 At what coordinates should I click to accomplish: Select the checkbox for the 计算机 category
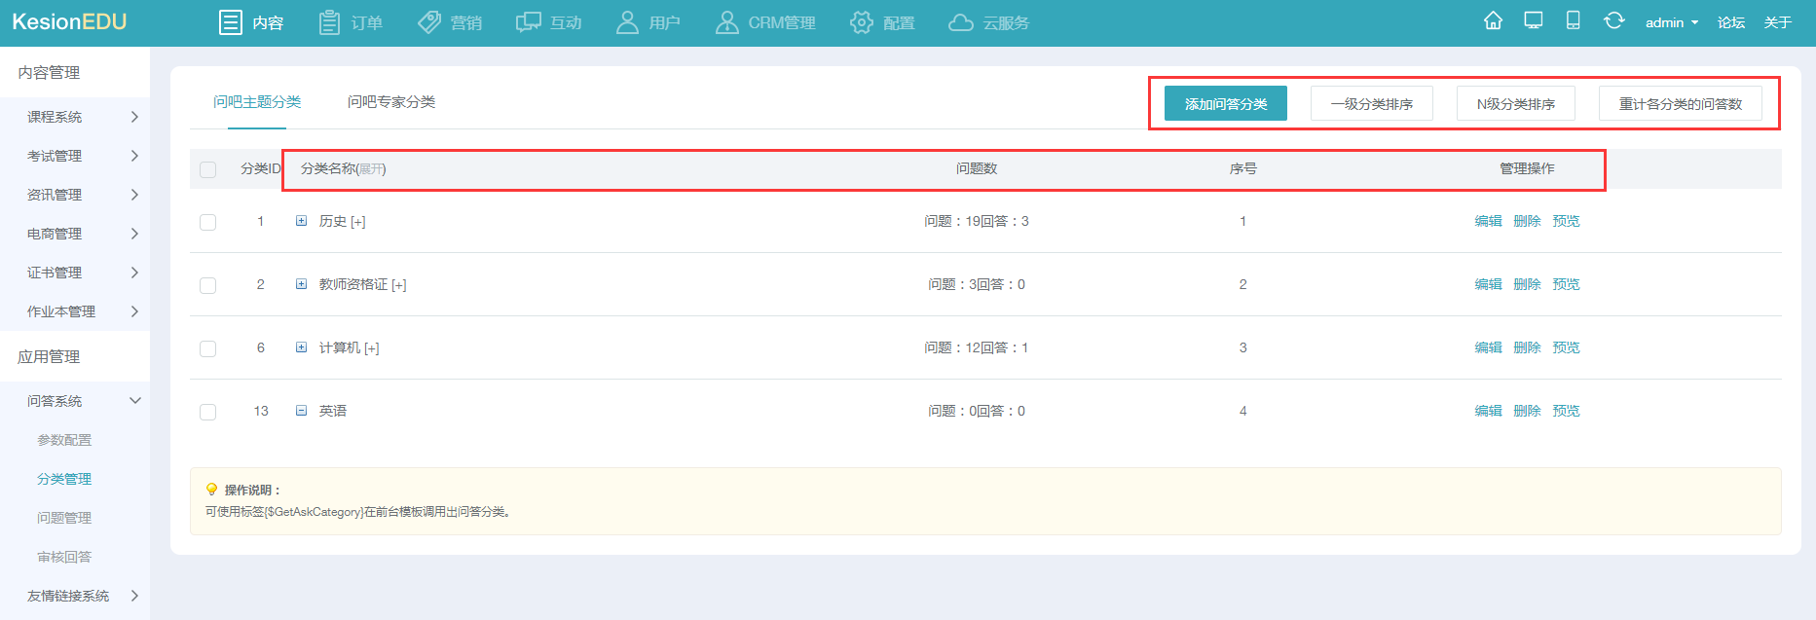pos(207,348)
